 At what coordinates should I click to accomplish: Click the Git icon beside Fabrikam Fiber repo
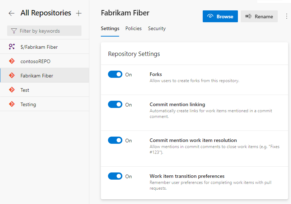point(12,75)
